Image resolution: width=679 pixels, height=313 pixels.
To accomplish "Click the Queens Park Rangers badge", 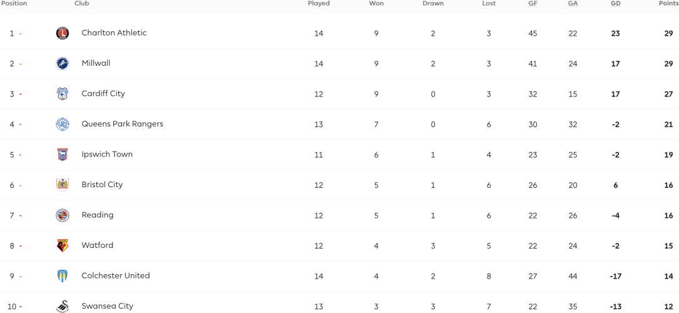I will click(63, 124).
